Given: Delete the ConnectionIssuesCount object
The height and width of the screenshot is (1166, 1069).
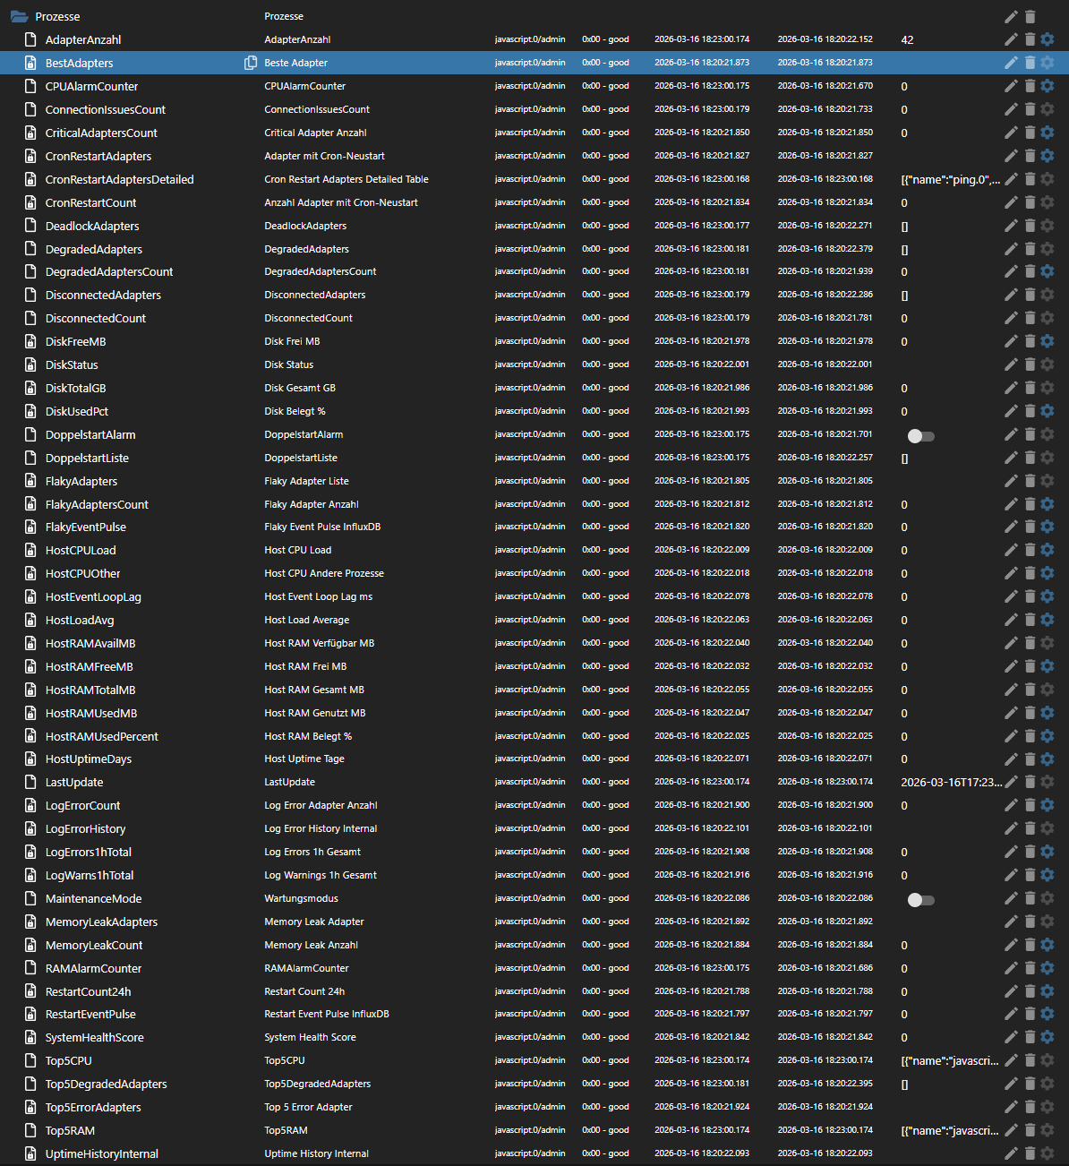Looking at the screenshot, I should (x=1030, y=109).
